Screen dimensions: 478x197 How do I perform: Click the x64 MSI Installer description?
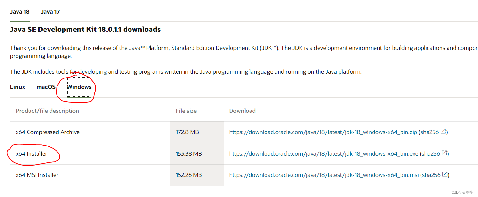37,175
